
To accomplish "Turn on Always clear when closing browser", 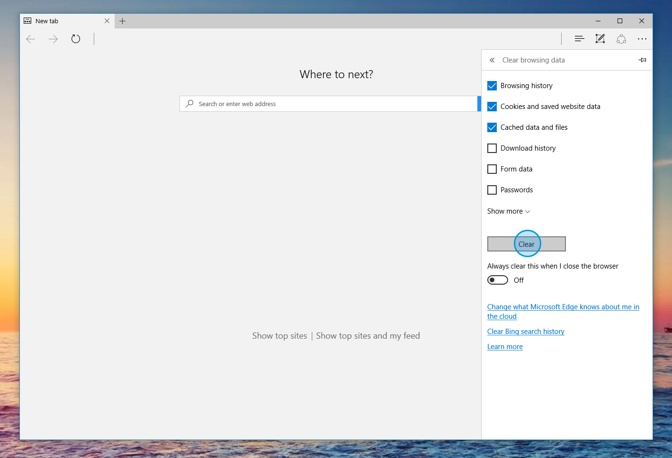I will pos(498,280).
